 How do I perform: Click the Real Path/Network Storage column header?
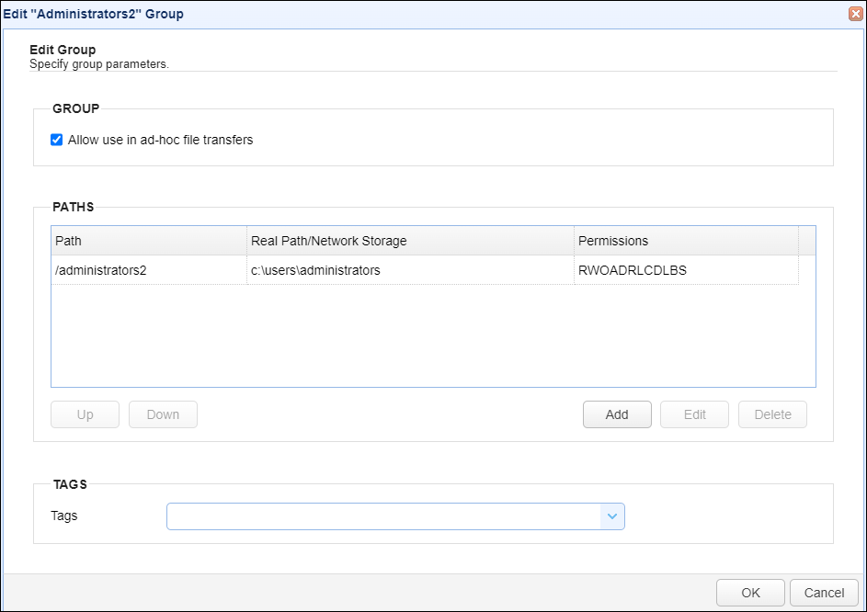click(410, 241)
